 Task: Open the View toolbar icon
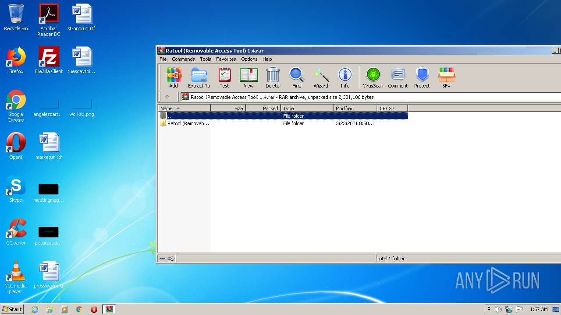249,78
